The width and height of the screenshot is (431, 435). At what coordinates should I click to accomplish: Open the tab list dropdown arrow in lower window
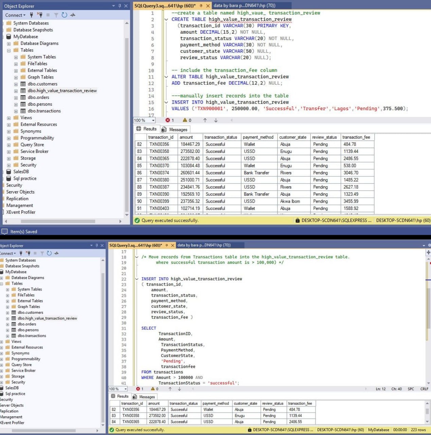[x=424, y=245]
